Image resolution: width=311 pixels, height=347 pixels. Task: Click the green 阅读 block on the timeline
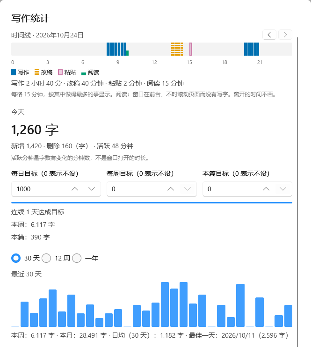128,53
